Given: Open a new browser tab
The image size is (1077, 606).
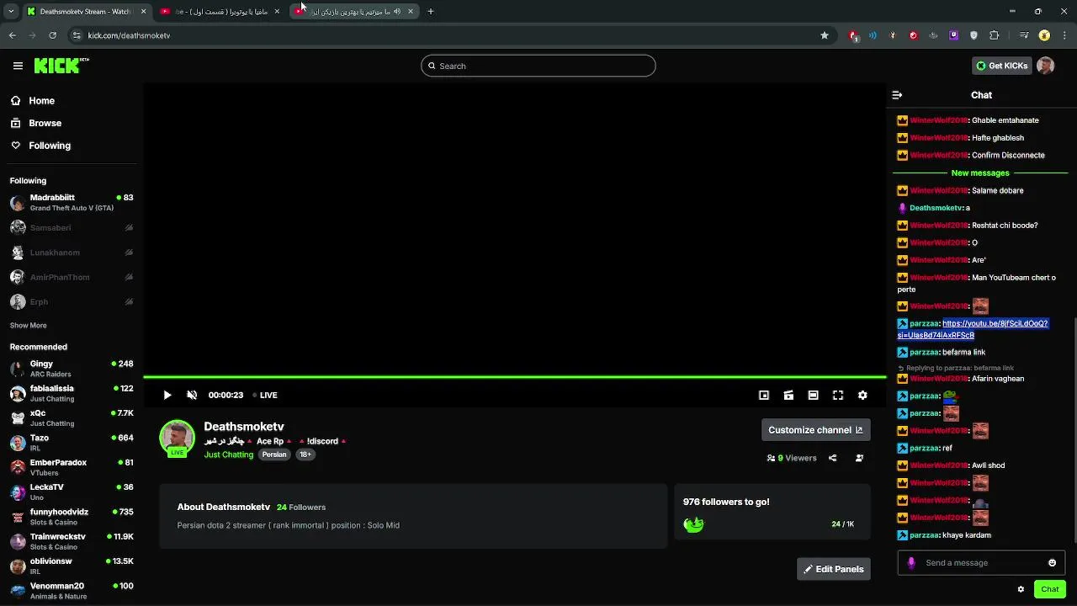Looking at the screenshot, I should click(x=431, y=11).
